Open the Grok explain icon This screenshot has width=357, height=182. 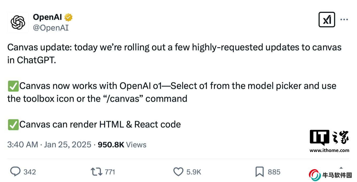click(327, 20)
